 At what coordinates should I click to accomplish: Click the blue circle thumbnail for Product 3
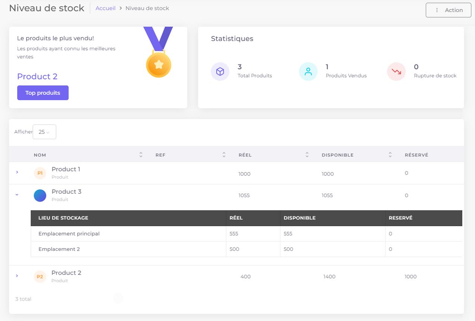40,195
